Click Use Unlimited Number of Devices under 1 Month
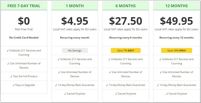Screen dimensions: 201x103 75,74
